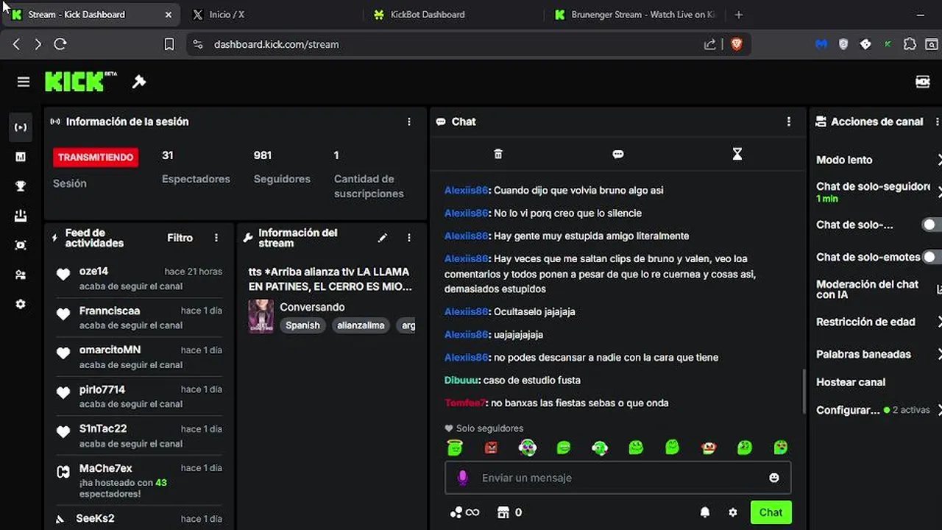Open the analytics chart icon in sidebar
942x530 pixels.
tap(21, 157)
